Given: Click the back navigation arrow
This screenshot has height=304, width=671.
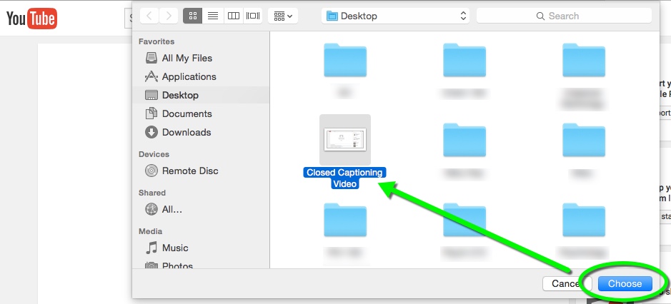Looking at the screenshot, I should coord(150,15).
